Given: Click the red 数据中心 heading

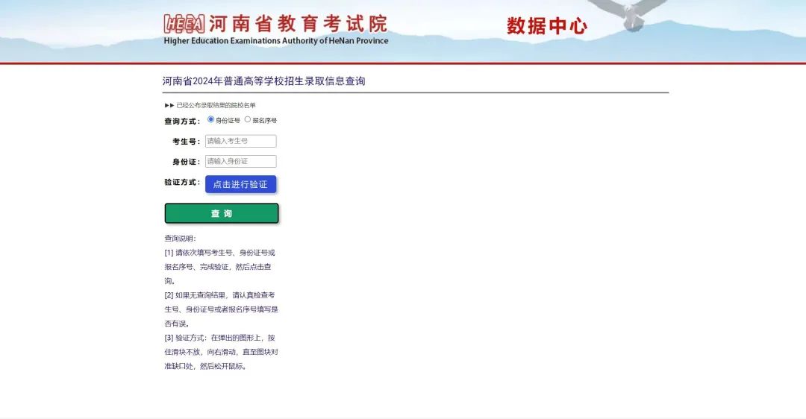Looking at the screenshot, I should point(547,26).
